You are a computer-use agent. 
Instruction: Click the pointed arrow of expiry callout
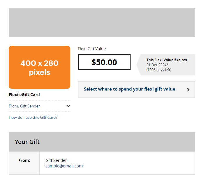139,65
